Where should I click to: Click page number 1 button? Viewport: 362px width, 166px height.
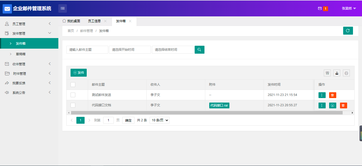(x=80, y=120)
